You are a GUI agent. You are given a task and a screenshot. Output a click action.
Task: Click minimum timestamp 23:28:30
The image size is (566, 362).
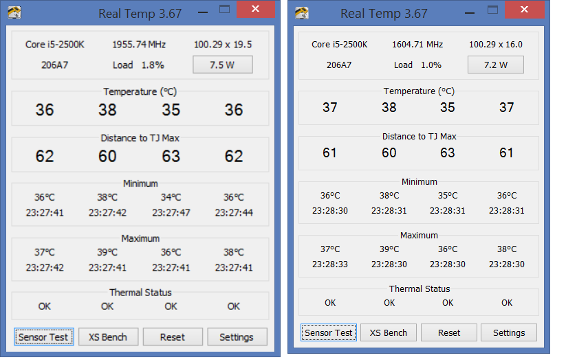pos(330,211)
